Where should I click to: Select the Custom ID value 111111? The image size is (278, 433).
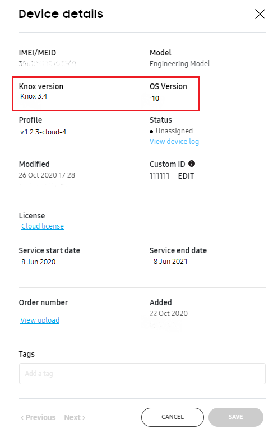coord(159,176)
